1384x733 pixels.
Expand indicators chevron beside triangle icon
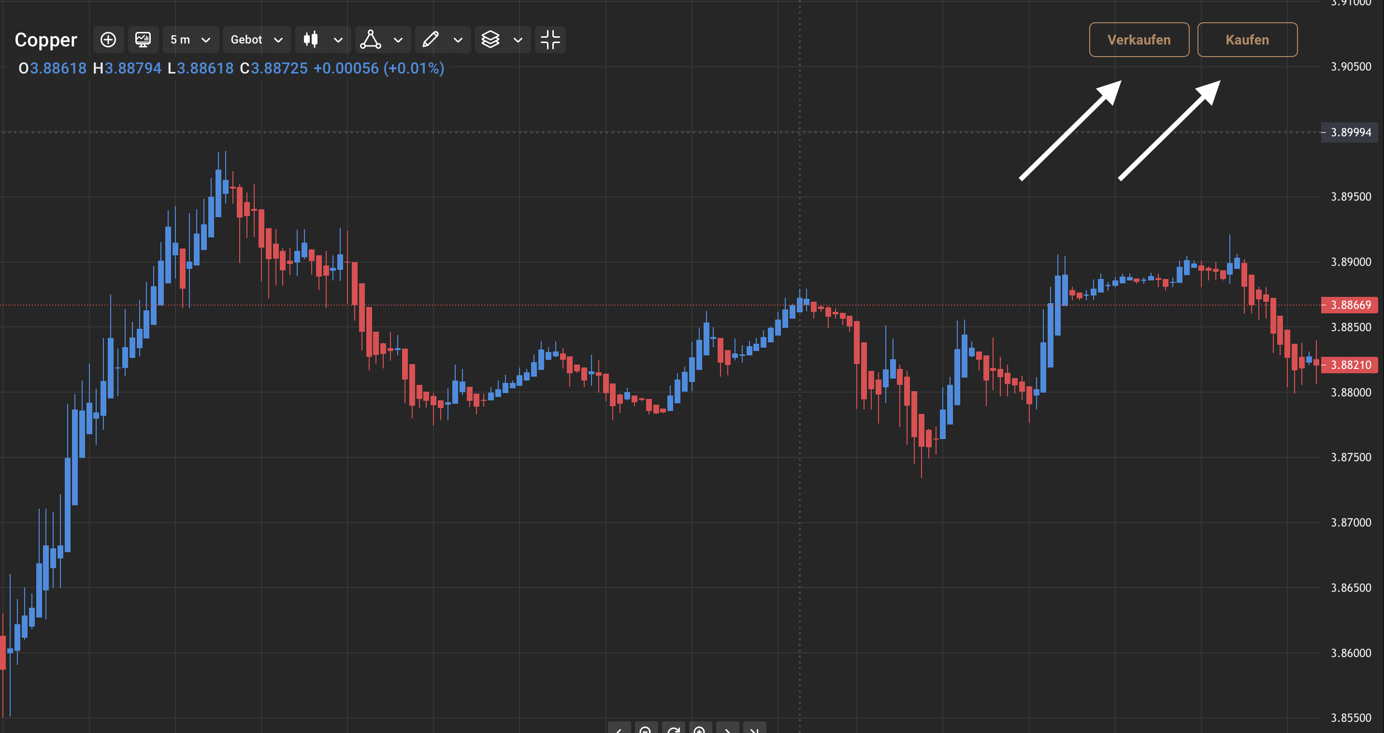click(x=398, y=40)
